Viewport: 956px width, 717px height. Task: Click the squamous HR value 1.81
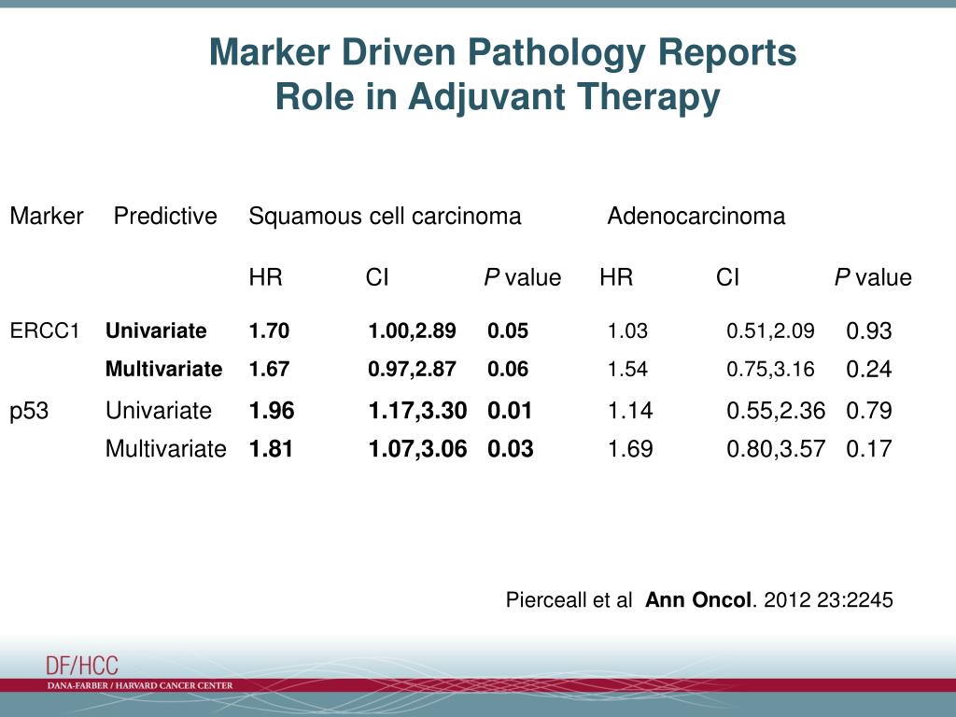coord(271,449)
